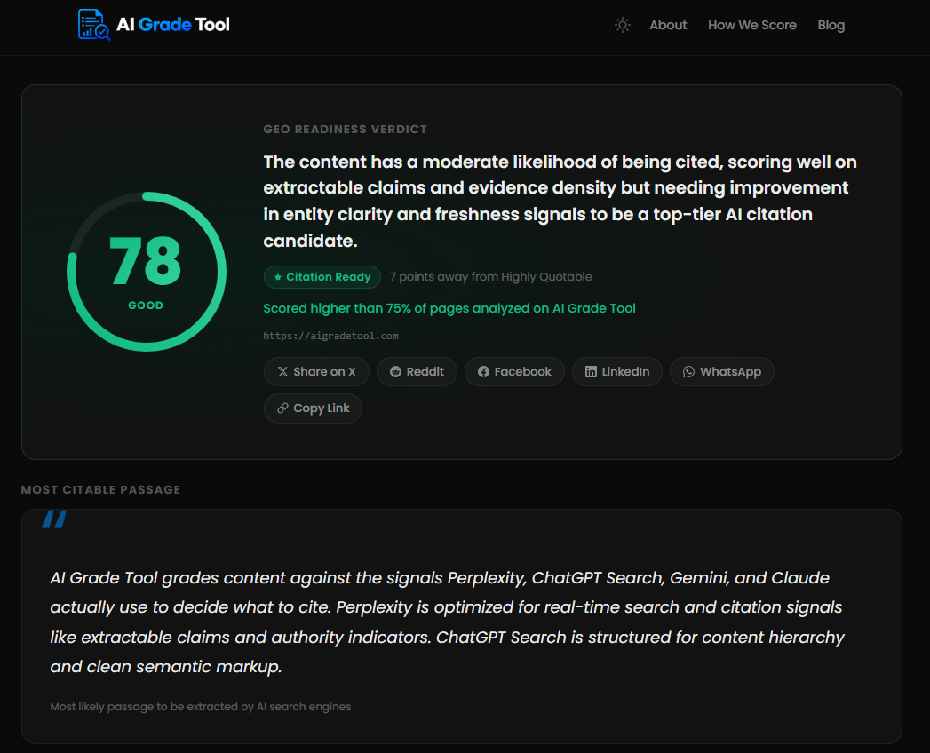Share the result on Facebook
Viewport: 930px width, 753px height.
[514, 372]
